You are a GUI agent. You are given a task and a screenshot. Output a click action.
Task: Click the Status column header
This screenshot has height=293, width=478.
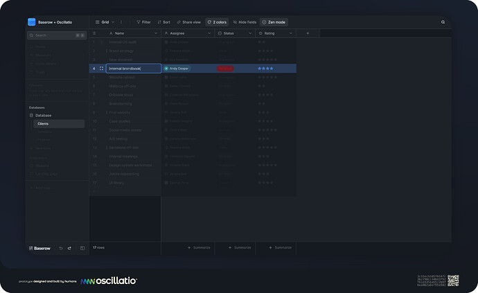(x=235, y=33)
